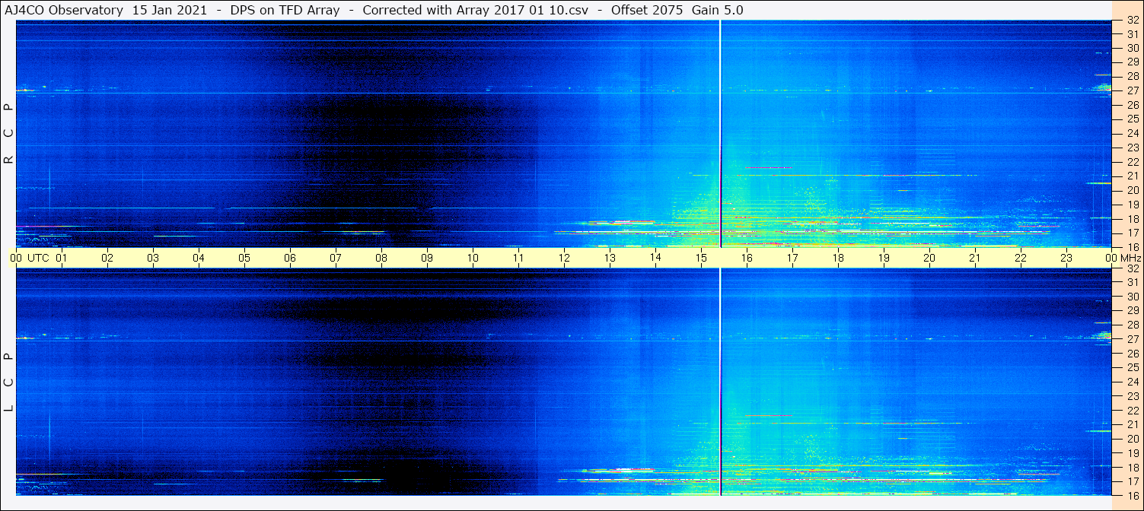Click LCP panel frequency label "21"

pos(1133,424)
